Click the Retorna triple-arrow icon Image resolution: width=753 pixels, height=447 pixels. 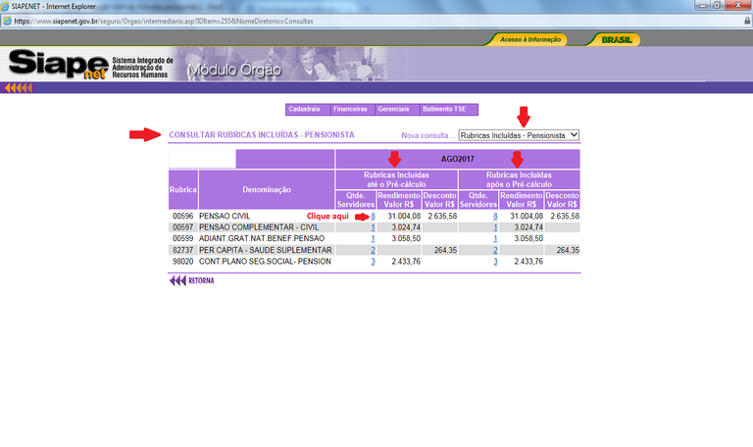pos(177,280)
